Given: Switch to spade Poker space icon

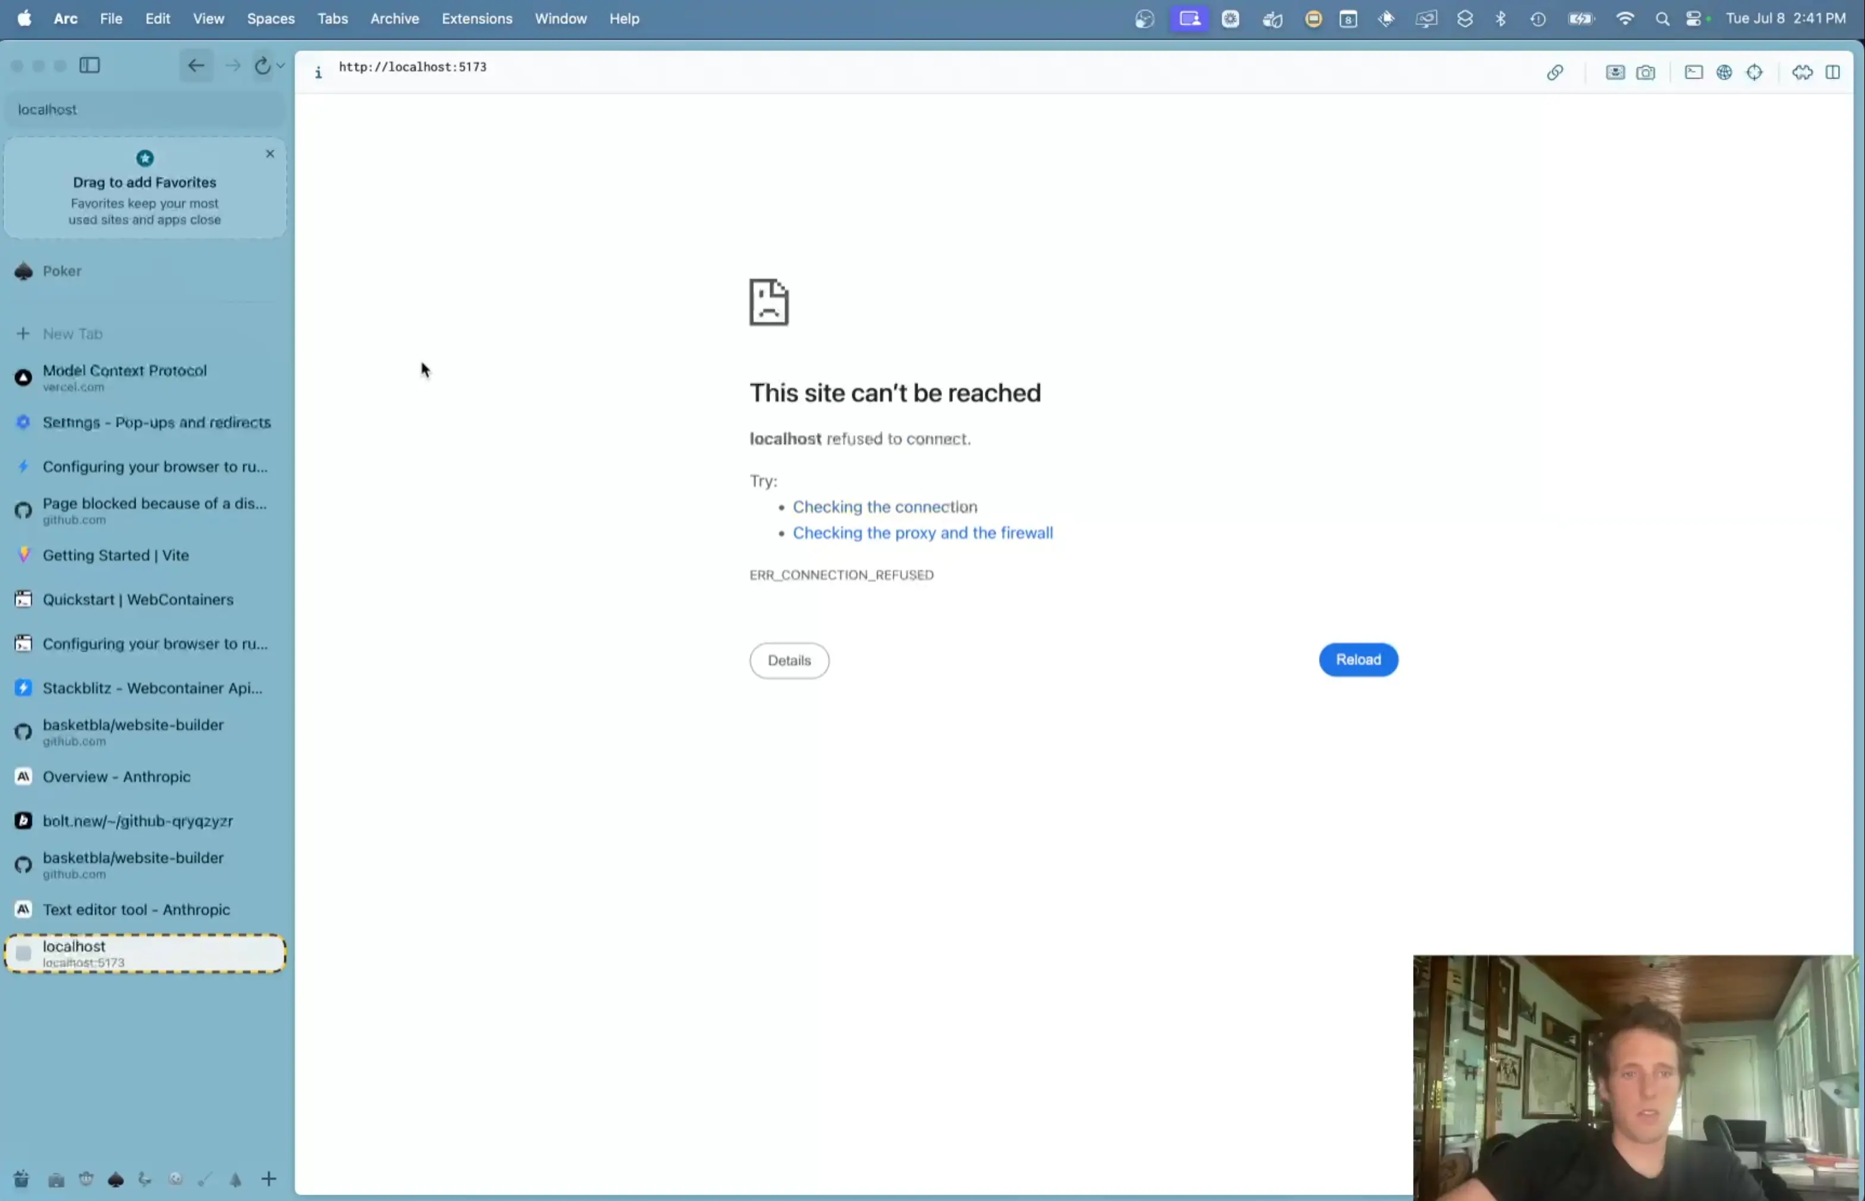Looking at the screenshot, I should pos(115,1180).
